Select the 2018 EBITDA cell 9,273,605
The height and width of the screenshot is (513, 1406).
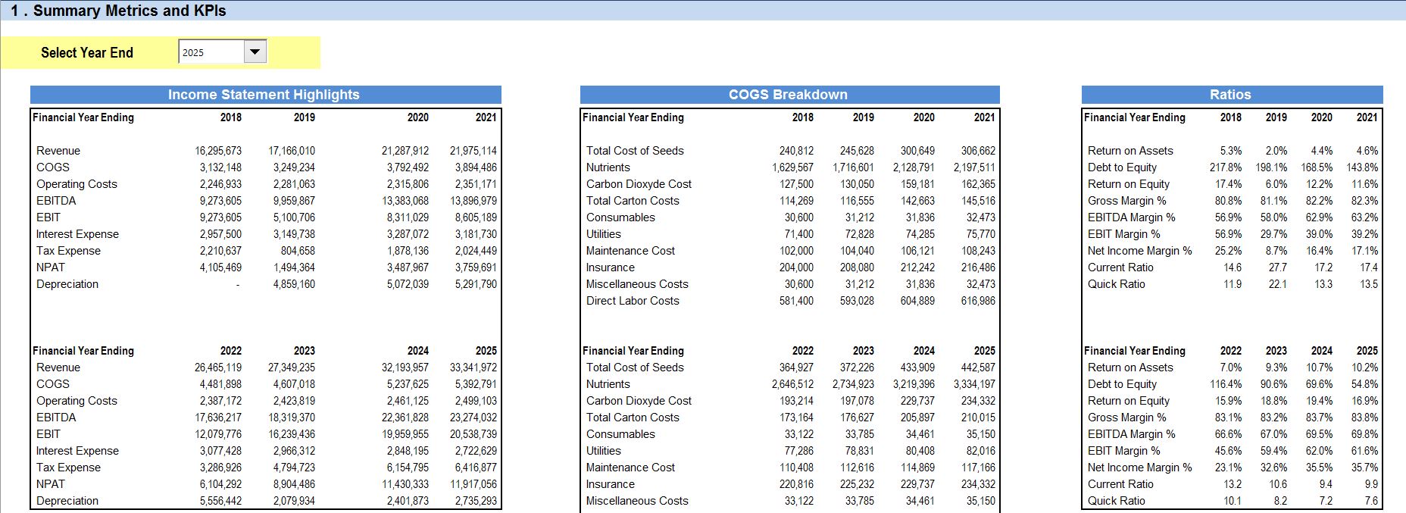point(220,201)
